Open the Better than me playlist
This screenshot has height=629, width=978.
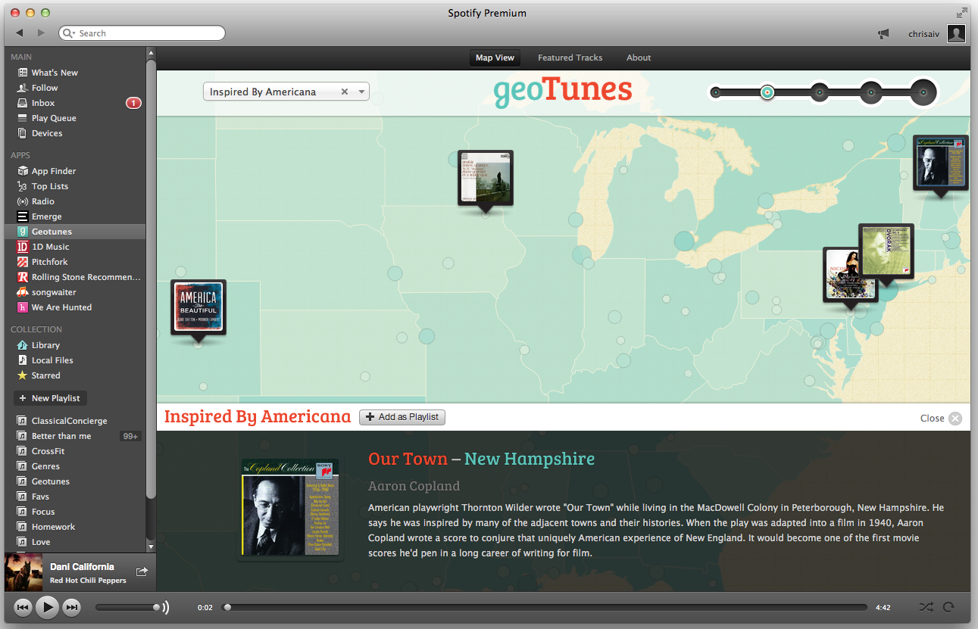61,436
